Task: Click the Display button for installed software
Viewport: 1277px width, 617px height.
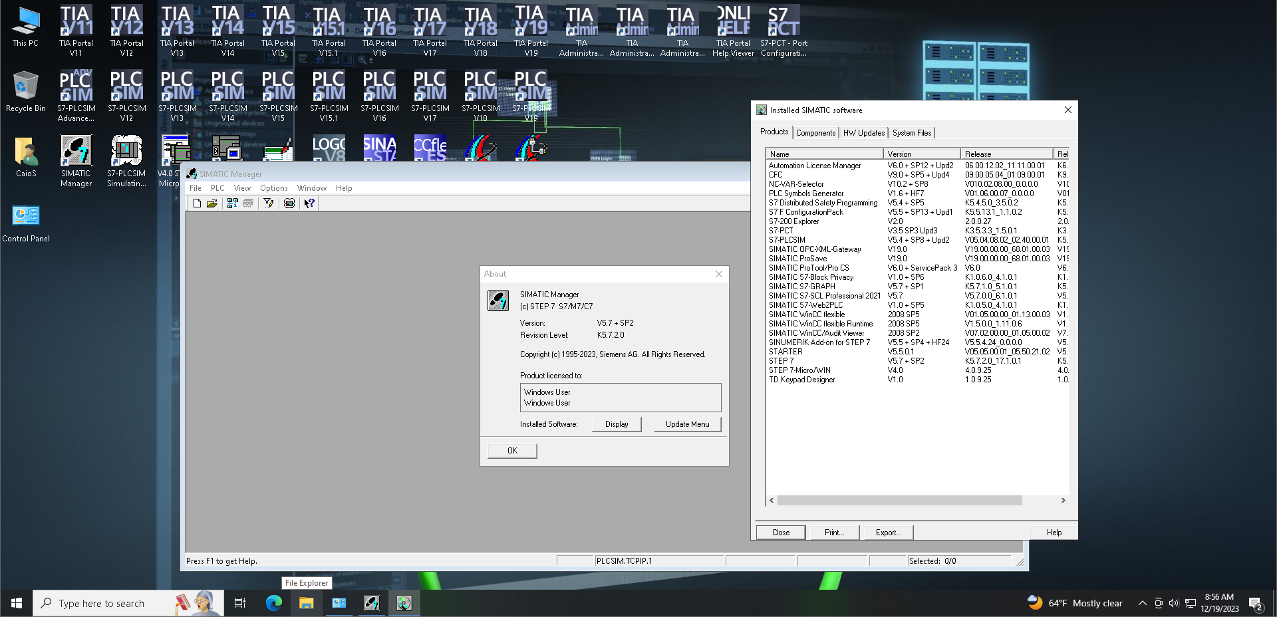Action: click(x=617, y=424)
